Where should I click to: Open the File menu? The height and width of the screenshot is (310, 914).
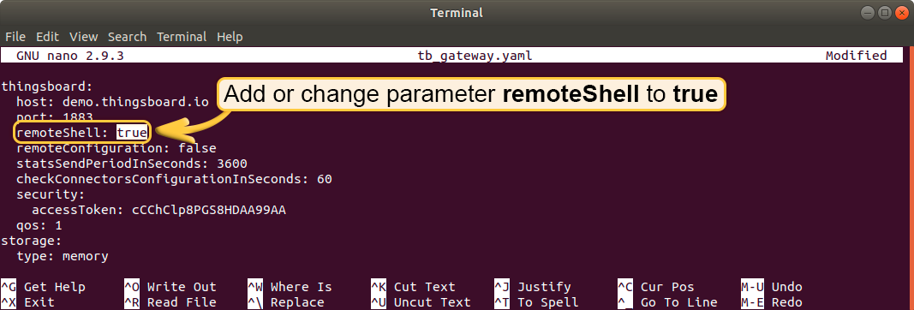[x=15, y=37]
